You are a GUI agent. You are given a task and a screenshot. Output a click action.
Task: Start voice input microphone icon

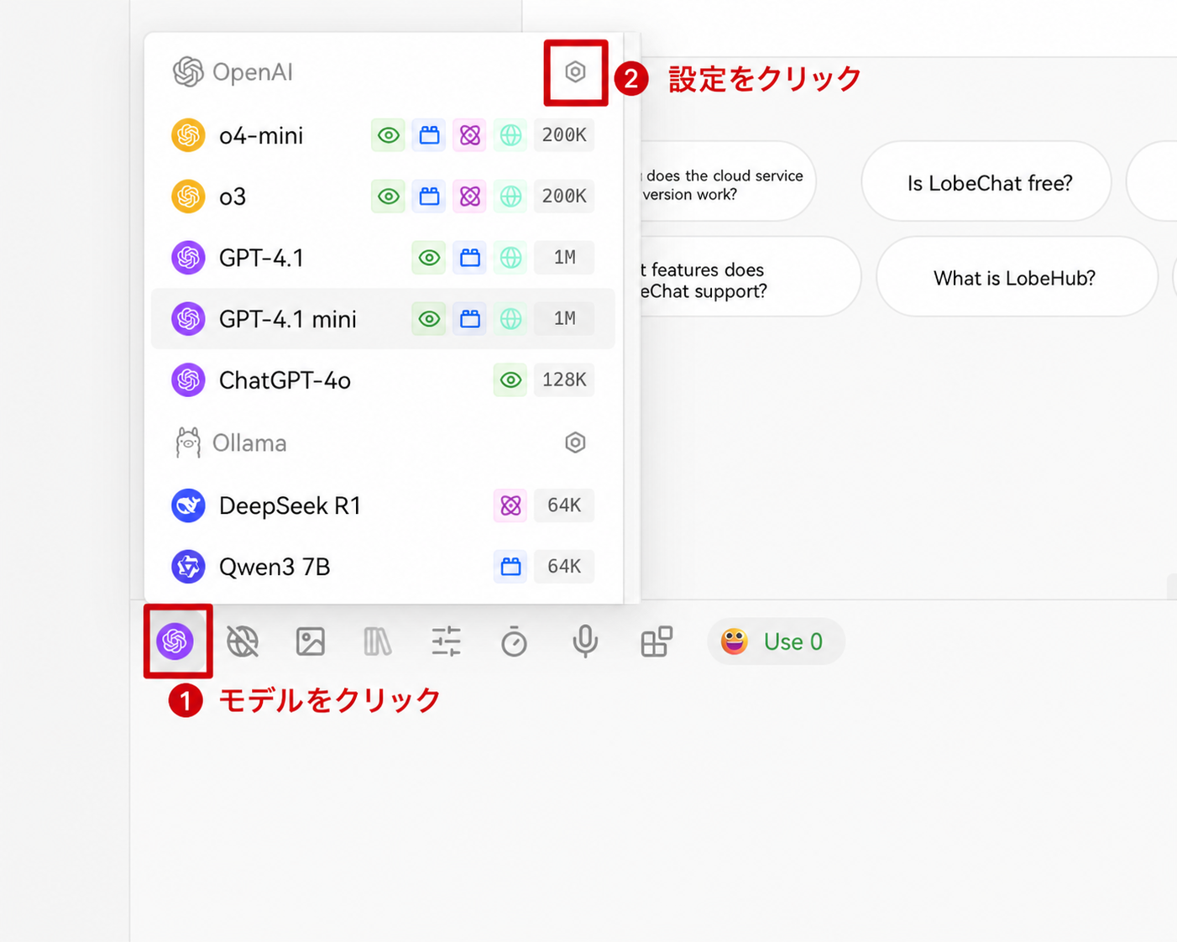(585, 642)
